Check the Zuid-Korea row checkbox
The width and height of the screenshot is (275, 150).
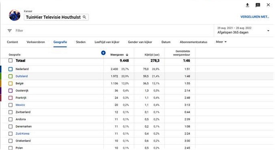pyautogui.click(x=11, y=134)
